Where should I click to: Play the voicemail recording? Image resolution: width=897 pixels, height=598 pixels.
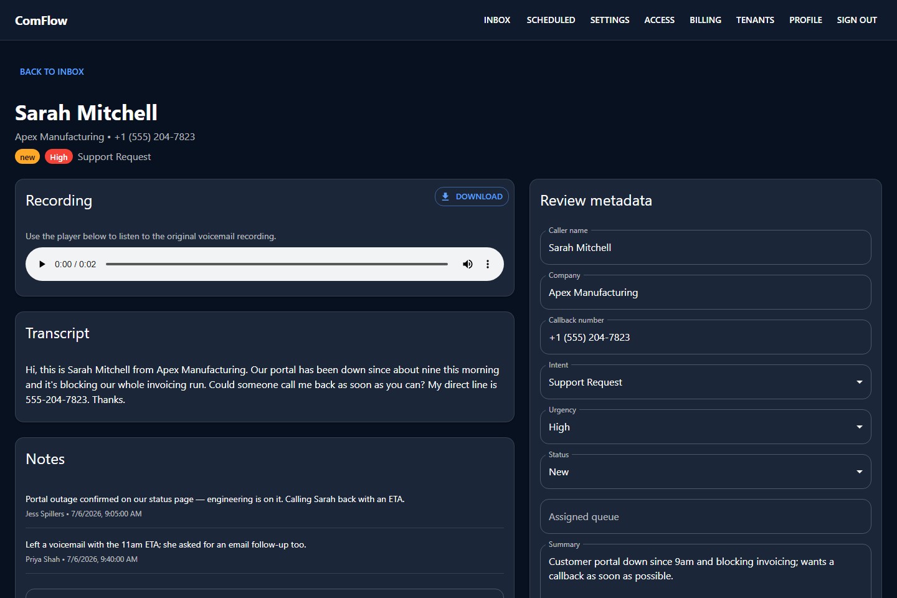(42, 264)
